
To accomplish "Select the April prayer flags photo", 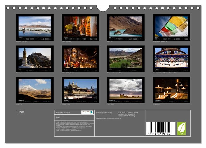I will pyautogui.click(x=171, y=27).
